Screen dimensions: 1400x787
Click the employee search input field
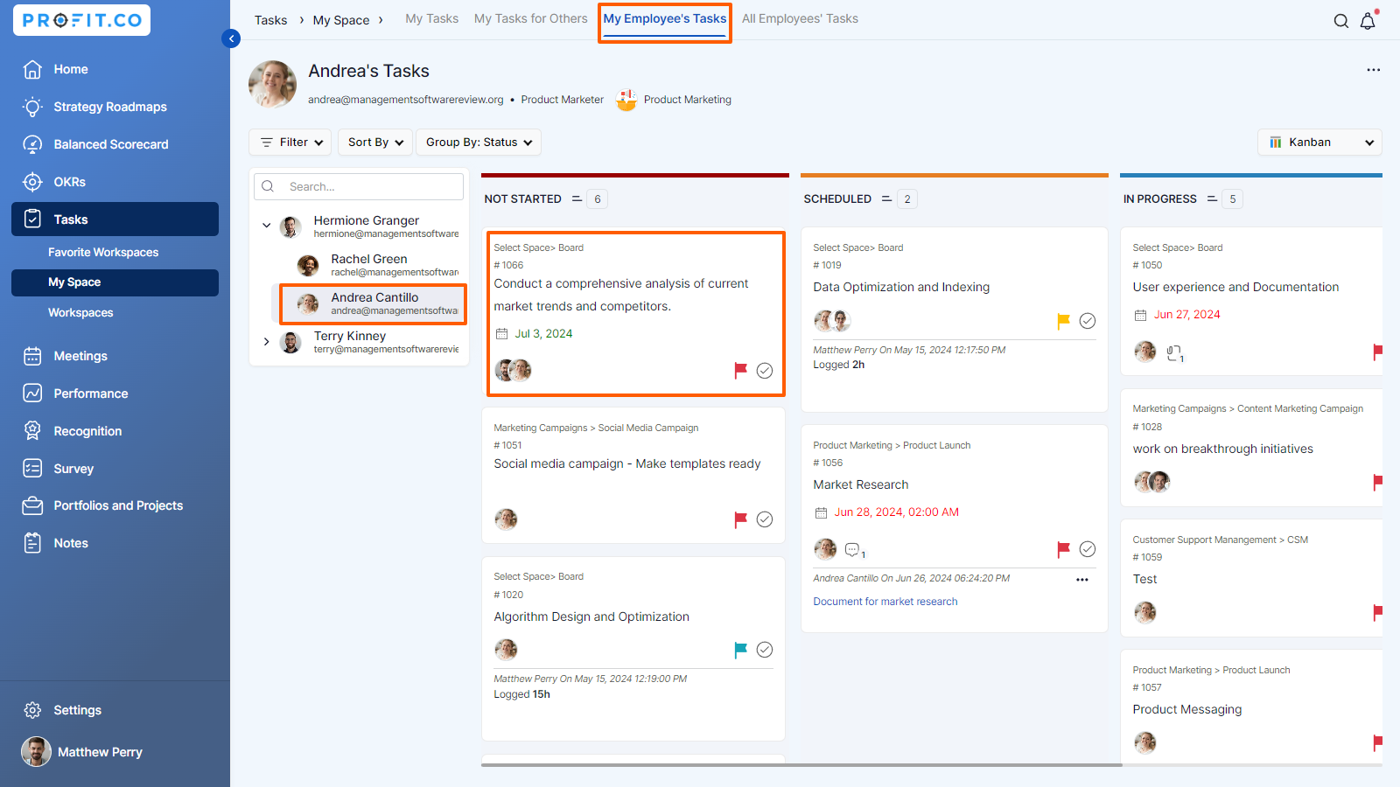(367, 186)
